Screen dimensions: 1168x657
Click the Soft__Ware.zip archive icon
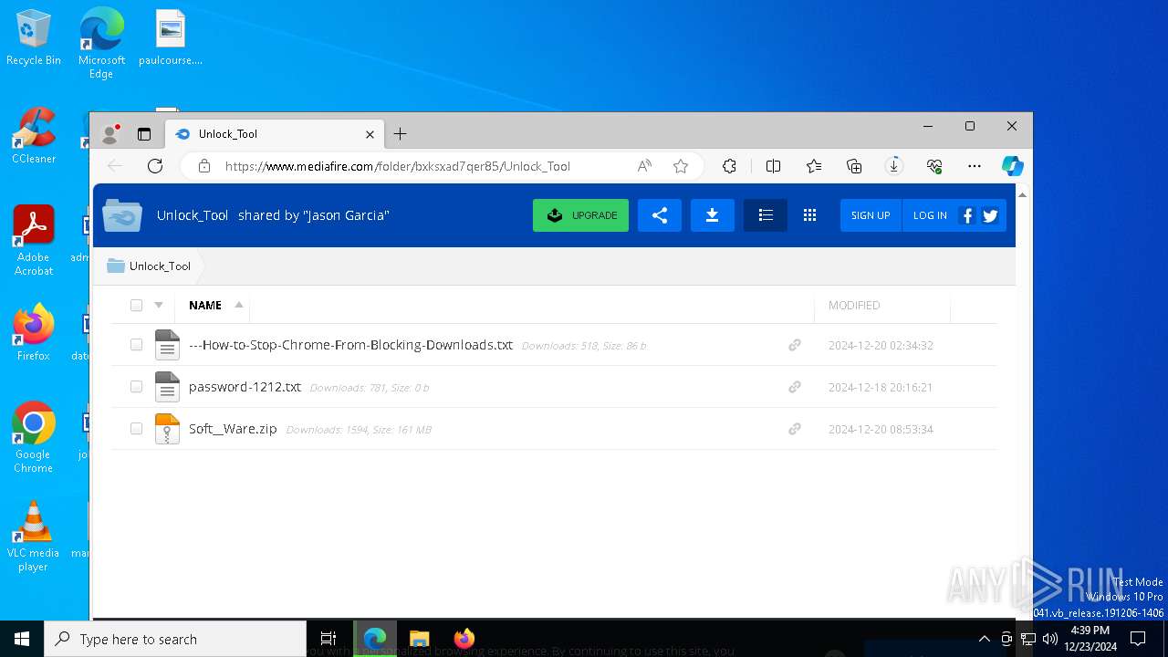167,429
